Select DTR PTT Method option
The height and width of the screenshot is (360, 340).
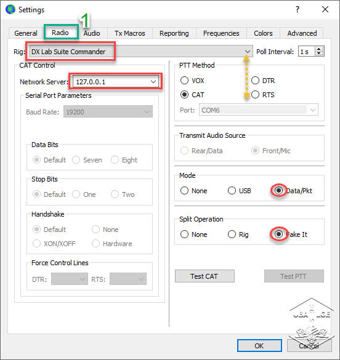[x=255, y=81]
